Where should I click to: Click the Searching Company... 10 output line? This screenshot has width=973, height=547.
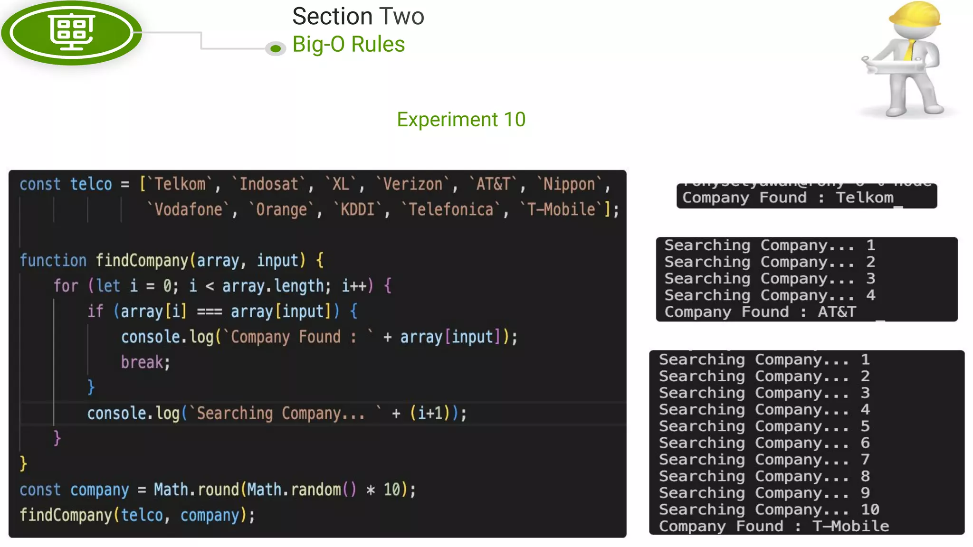(x=769, y=509)
